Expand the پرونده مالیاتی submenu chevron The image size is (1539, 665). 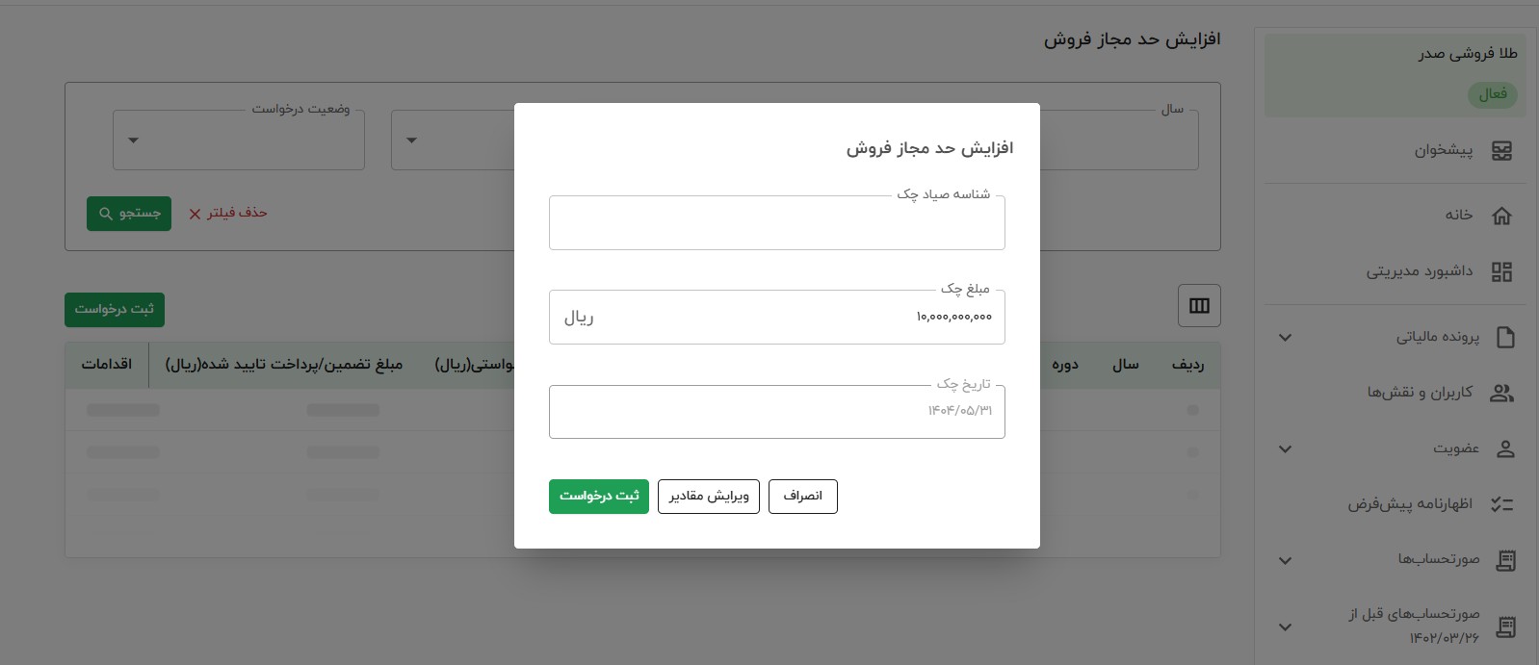pos(1285,338)
